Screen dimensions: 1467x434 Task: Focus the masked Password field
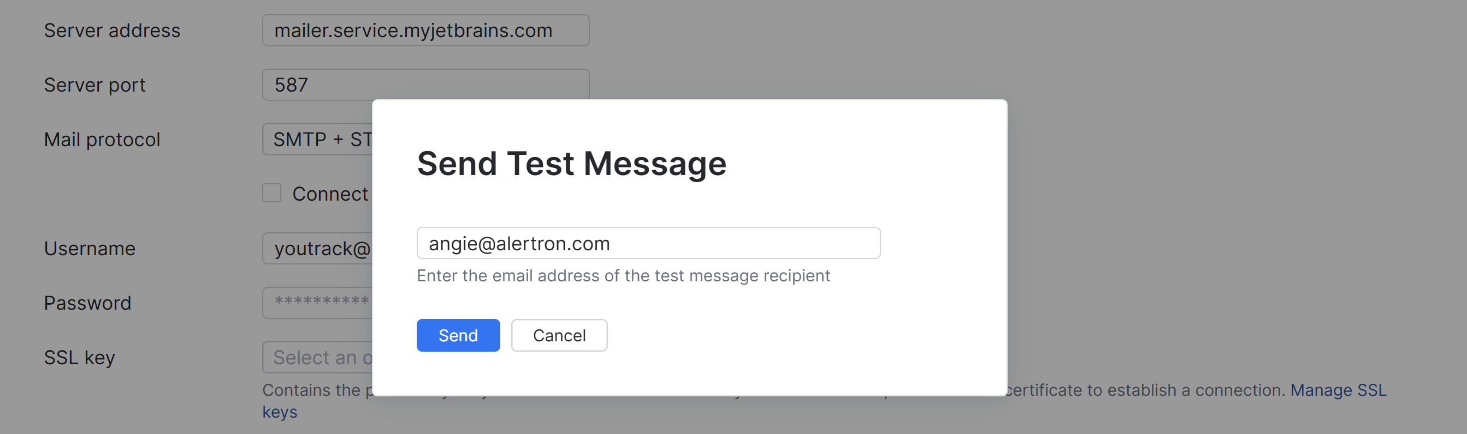(x=318, y=303)
